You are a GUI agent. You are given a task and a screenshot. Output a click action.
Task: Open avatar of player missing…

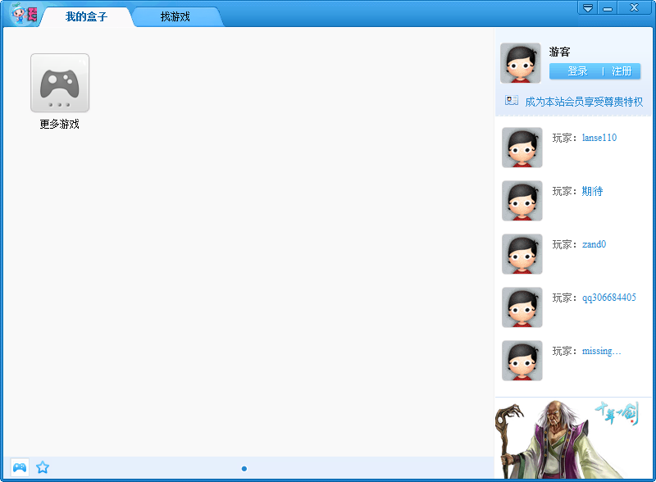pyautogui.click(x=522, y=361)
